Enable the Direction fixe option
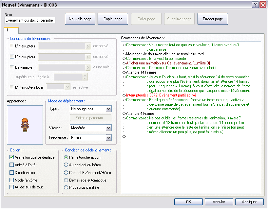 11,172
